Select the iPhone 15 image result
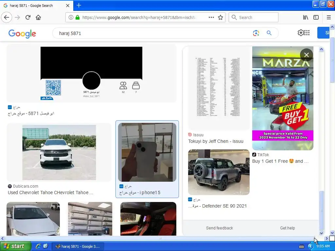The width and height of the screenshot is (335, 251). [147, 152]
